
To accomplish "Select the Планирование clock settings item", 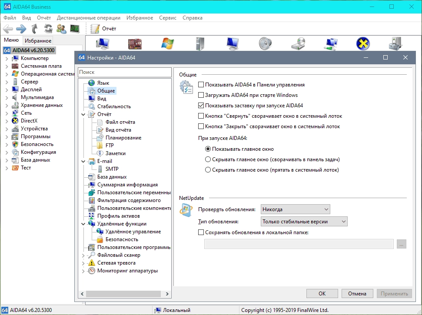I will click(x=119, y=137).
